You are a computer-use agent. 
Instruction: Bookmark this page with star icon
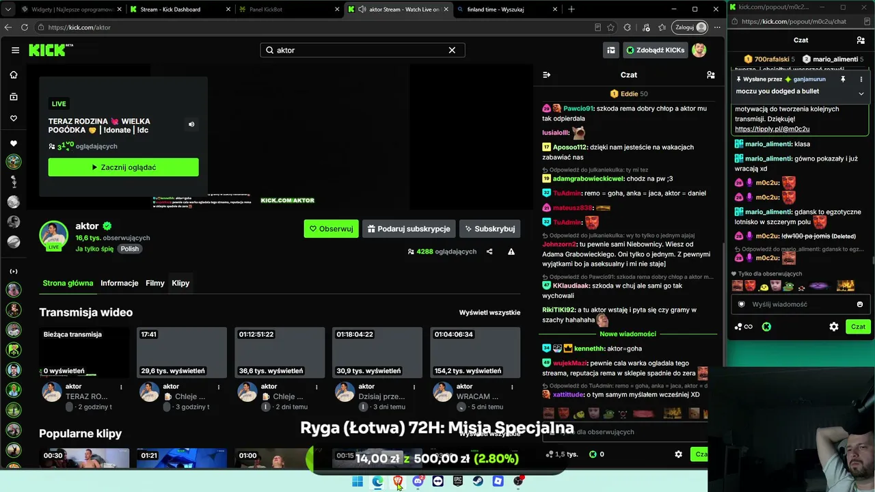pos(610,27)
